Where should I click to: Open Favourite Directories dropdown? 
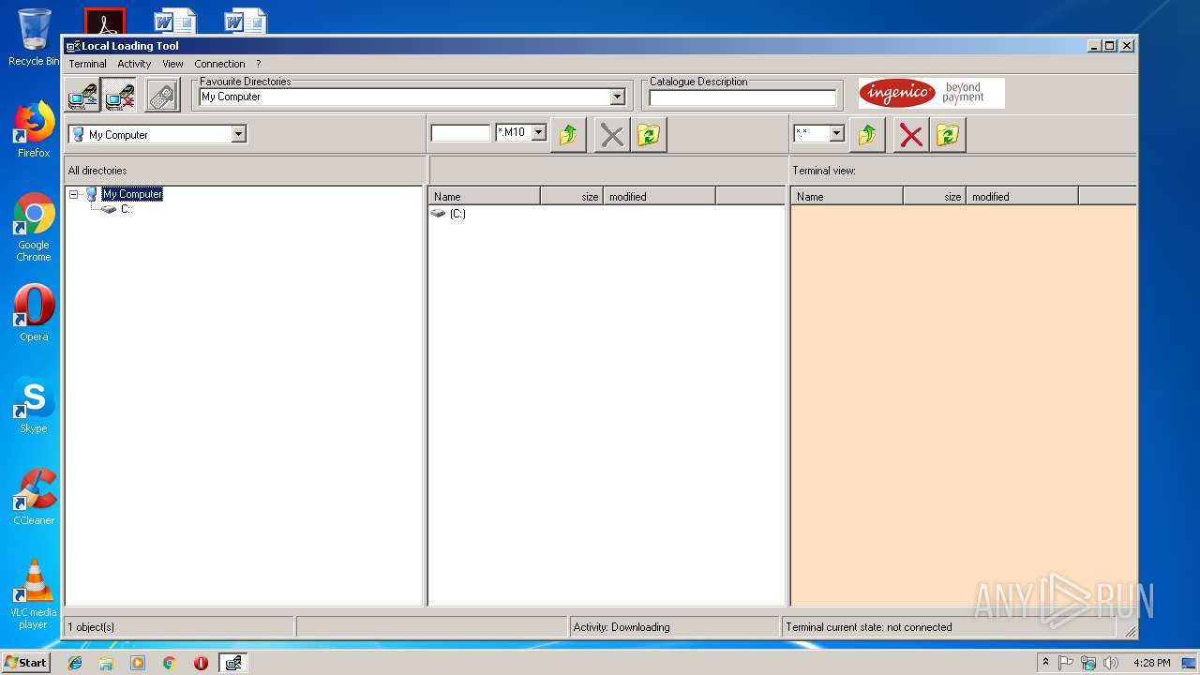coord(617,97)
